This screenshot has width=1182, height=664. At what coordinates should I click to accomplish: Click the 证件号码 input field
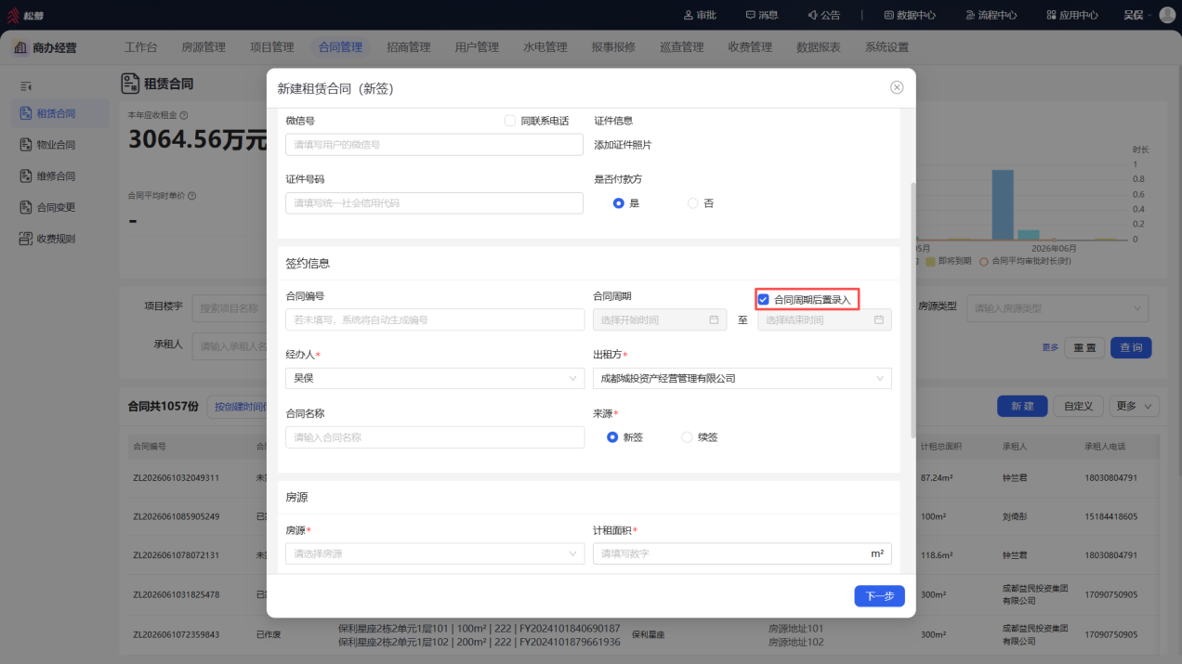pyautogui.click(x=435, y=202)
